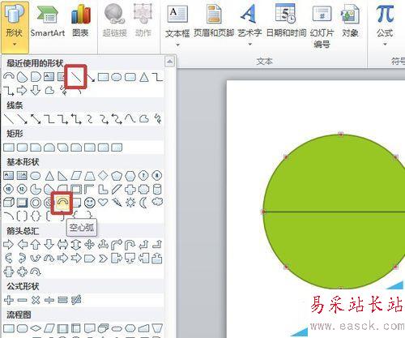Image resolution: width=405 pixels, height=338 pixels.
Task: Select the trapezoid basic shape
Action: tap(90, 176)
